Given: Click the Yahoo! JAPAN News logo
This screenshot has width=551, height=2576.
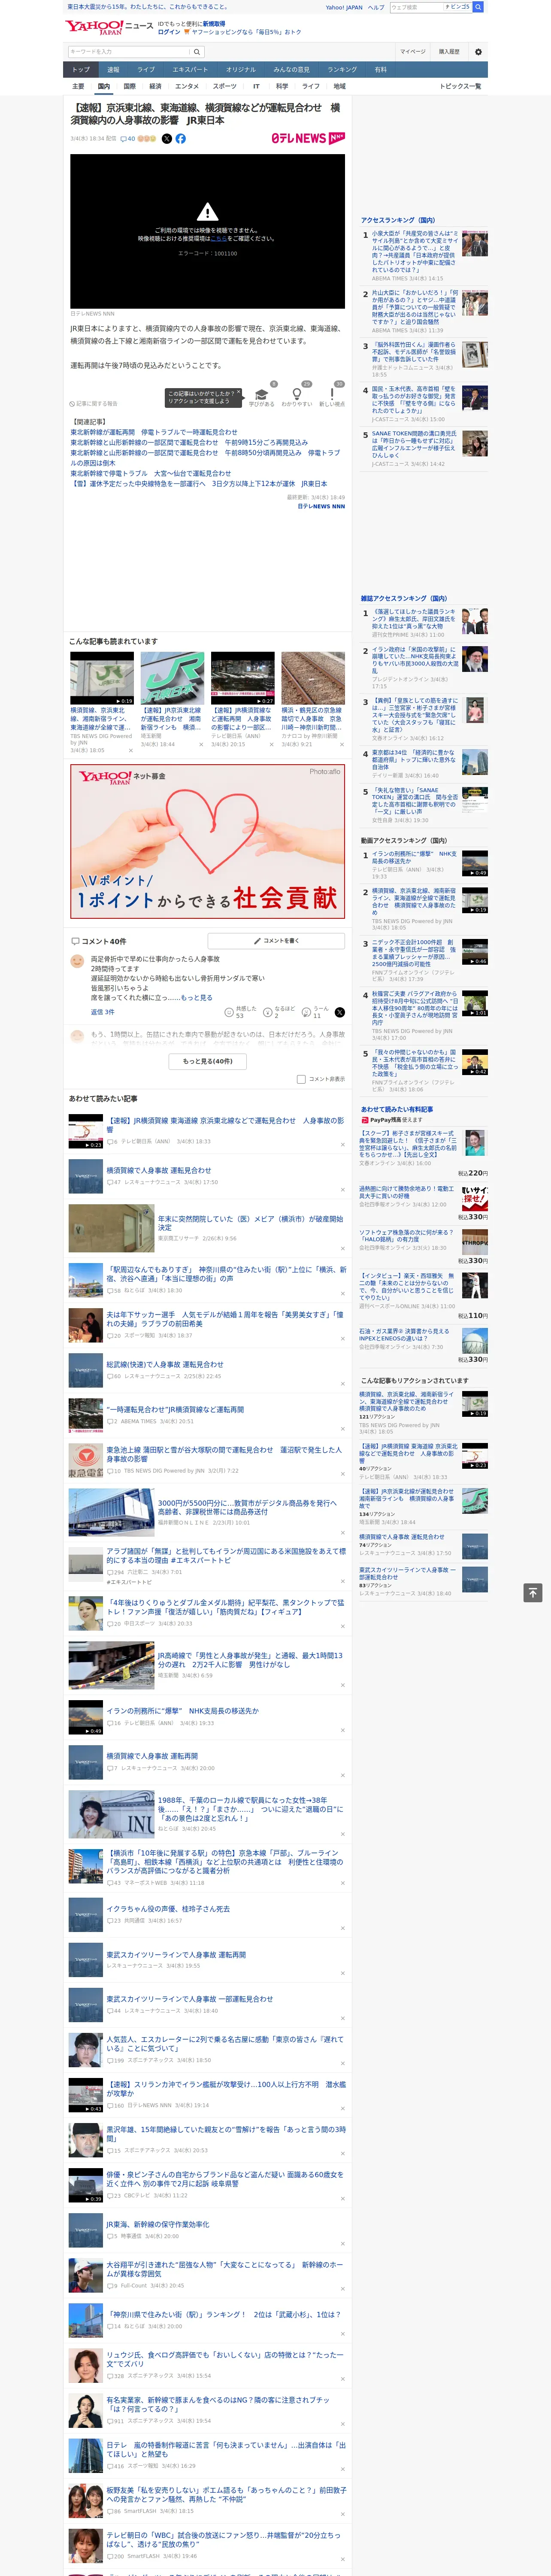Looking at the screenshot, I should click(110, 27).
